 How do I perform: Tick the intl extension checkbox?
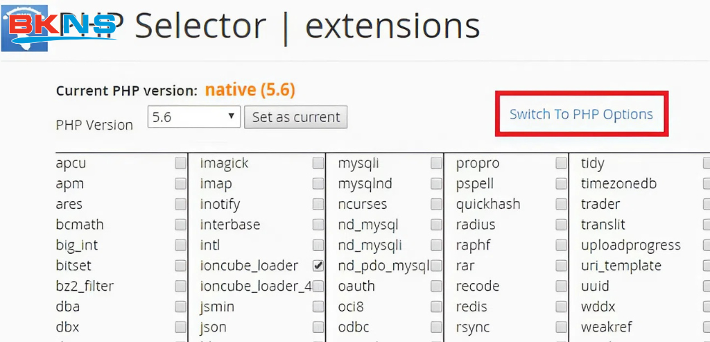click(x=318, y=245)
